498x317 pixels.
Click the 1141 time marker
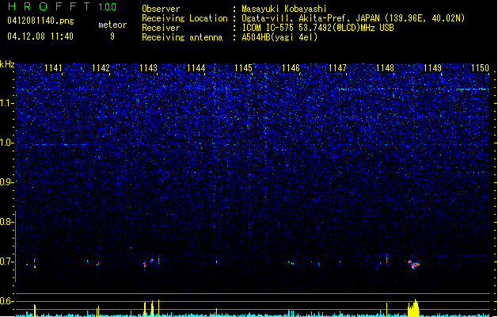53,68
